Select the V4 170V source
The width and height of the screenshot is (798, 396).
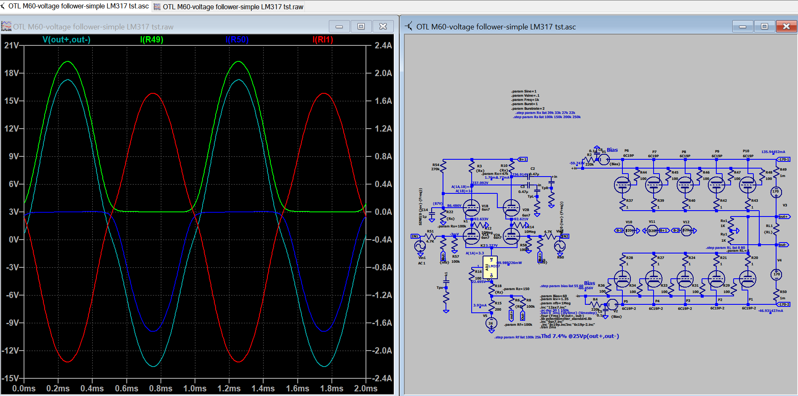776,275
